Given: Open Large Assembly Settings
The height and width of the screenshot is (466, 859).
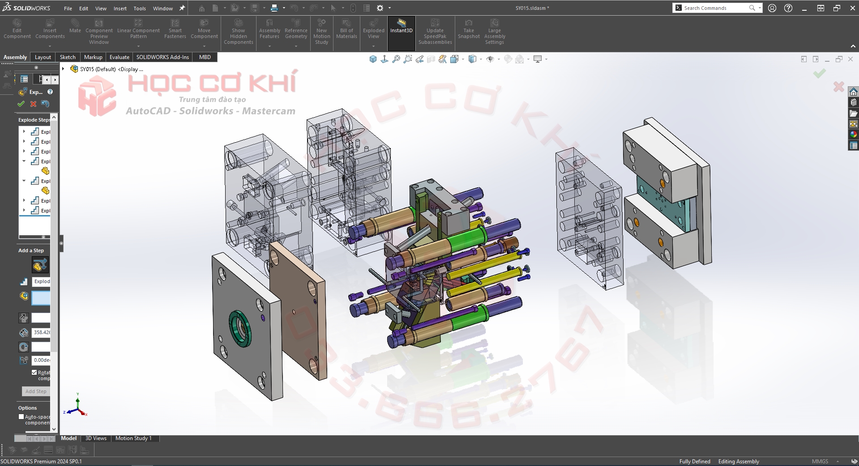Looking at the screenshot, I should coord(494,31).
